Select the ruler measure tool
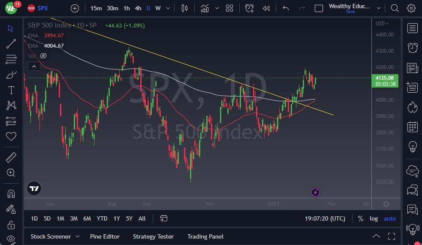Image resolution: width=422 pixels, height=245 pixels. [11, 157]
